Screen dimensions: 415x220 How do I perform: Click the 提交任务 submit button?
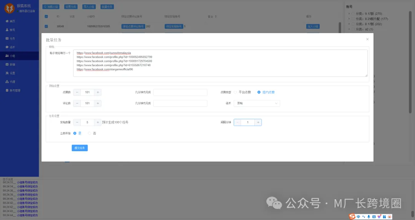80,148
